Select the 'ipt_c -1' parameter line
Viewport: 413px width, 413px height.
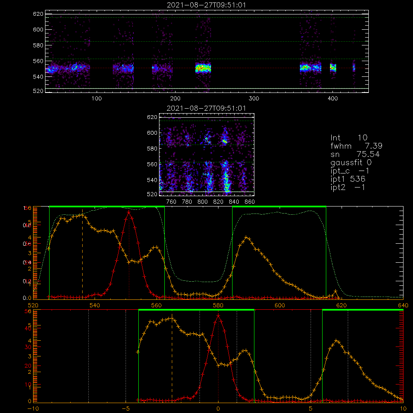pos(349,171)
